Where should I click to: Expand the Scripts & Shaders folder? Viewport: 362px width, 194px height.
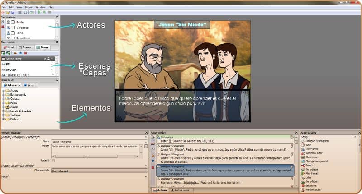[x=3, y=111]
